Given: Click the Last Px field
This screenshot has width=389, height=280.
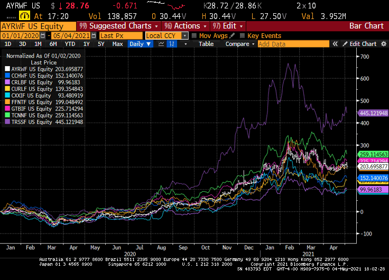Looking at the screenshot, I should click(121, 36).
